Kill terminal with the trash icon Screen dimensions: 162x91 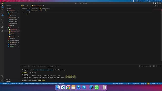[x=156, y=66]
